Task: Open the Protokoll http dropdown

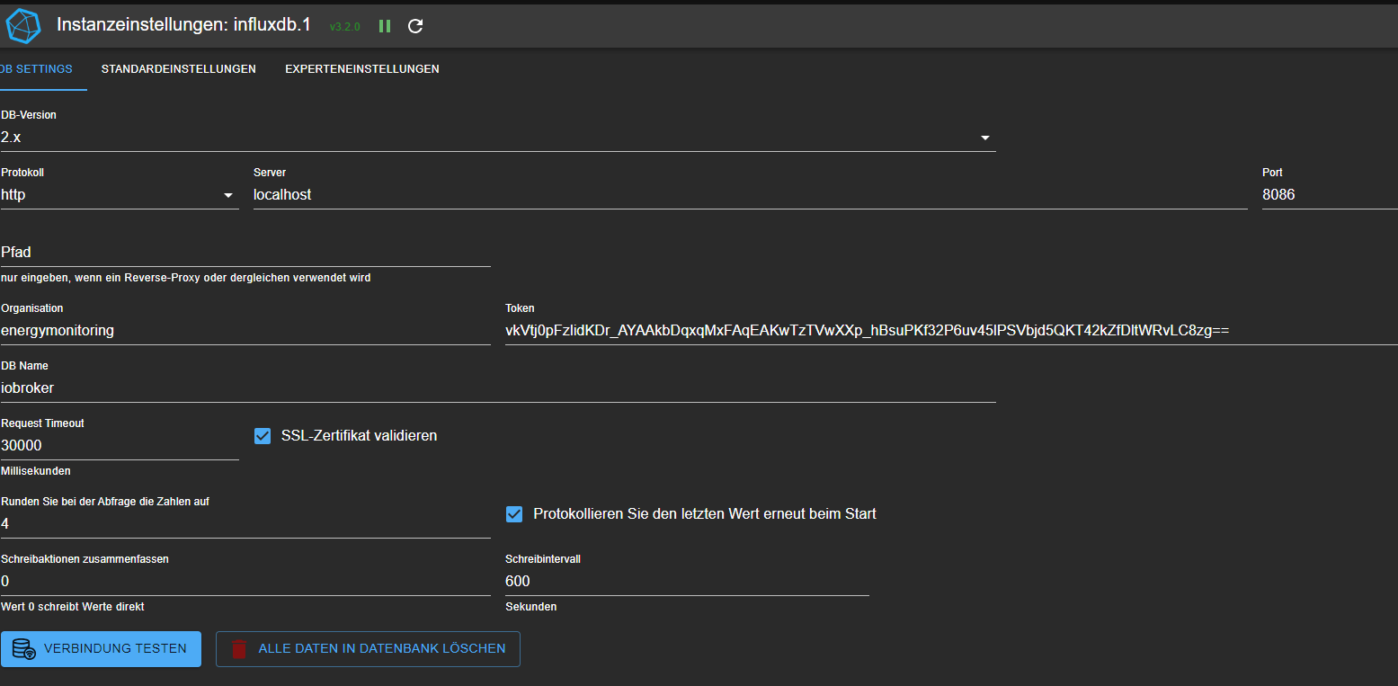Action: 120,195
